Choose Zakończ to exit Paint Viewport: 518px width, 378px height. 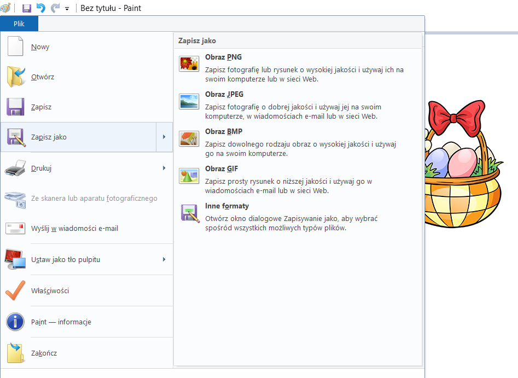tap(86, 353)
